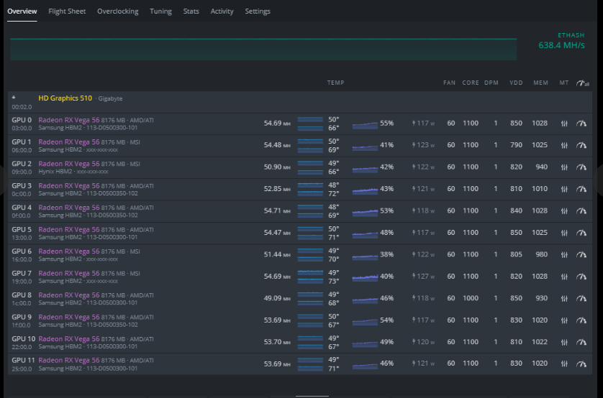603x398 pixels.
Task: Open the Overclocking tab
Action: point(118,11)
